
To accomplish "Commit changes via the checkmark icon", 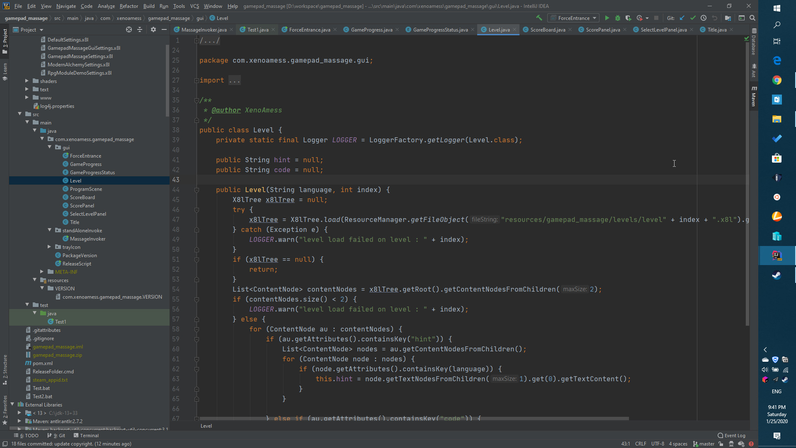I will pos(693,18).
